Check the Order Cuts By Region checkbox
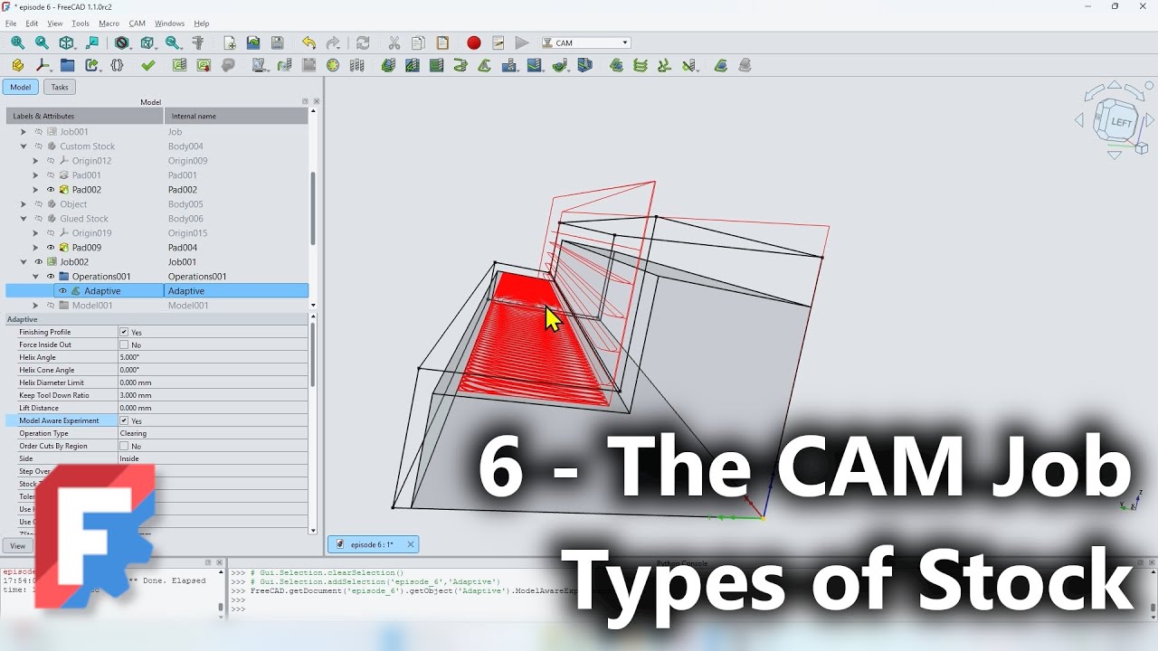Screen dimensions: 1158x651 pyautogui.click(x=124, y=446)
